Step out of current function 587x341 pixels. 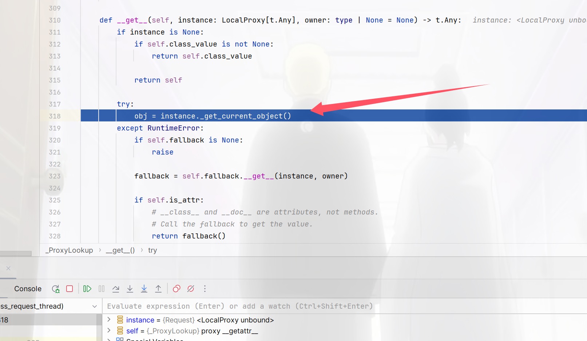(x=158, y=289)
